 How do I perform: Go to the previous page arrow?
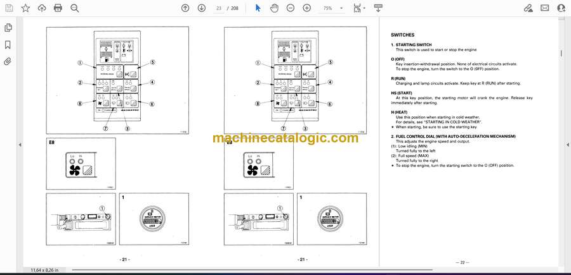coord(185,8)
